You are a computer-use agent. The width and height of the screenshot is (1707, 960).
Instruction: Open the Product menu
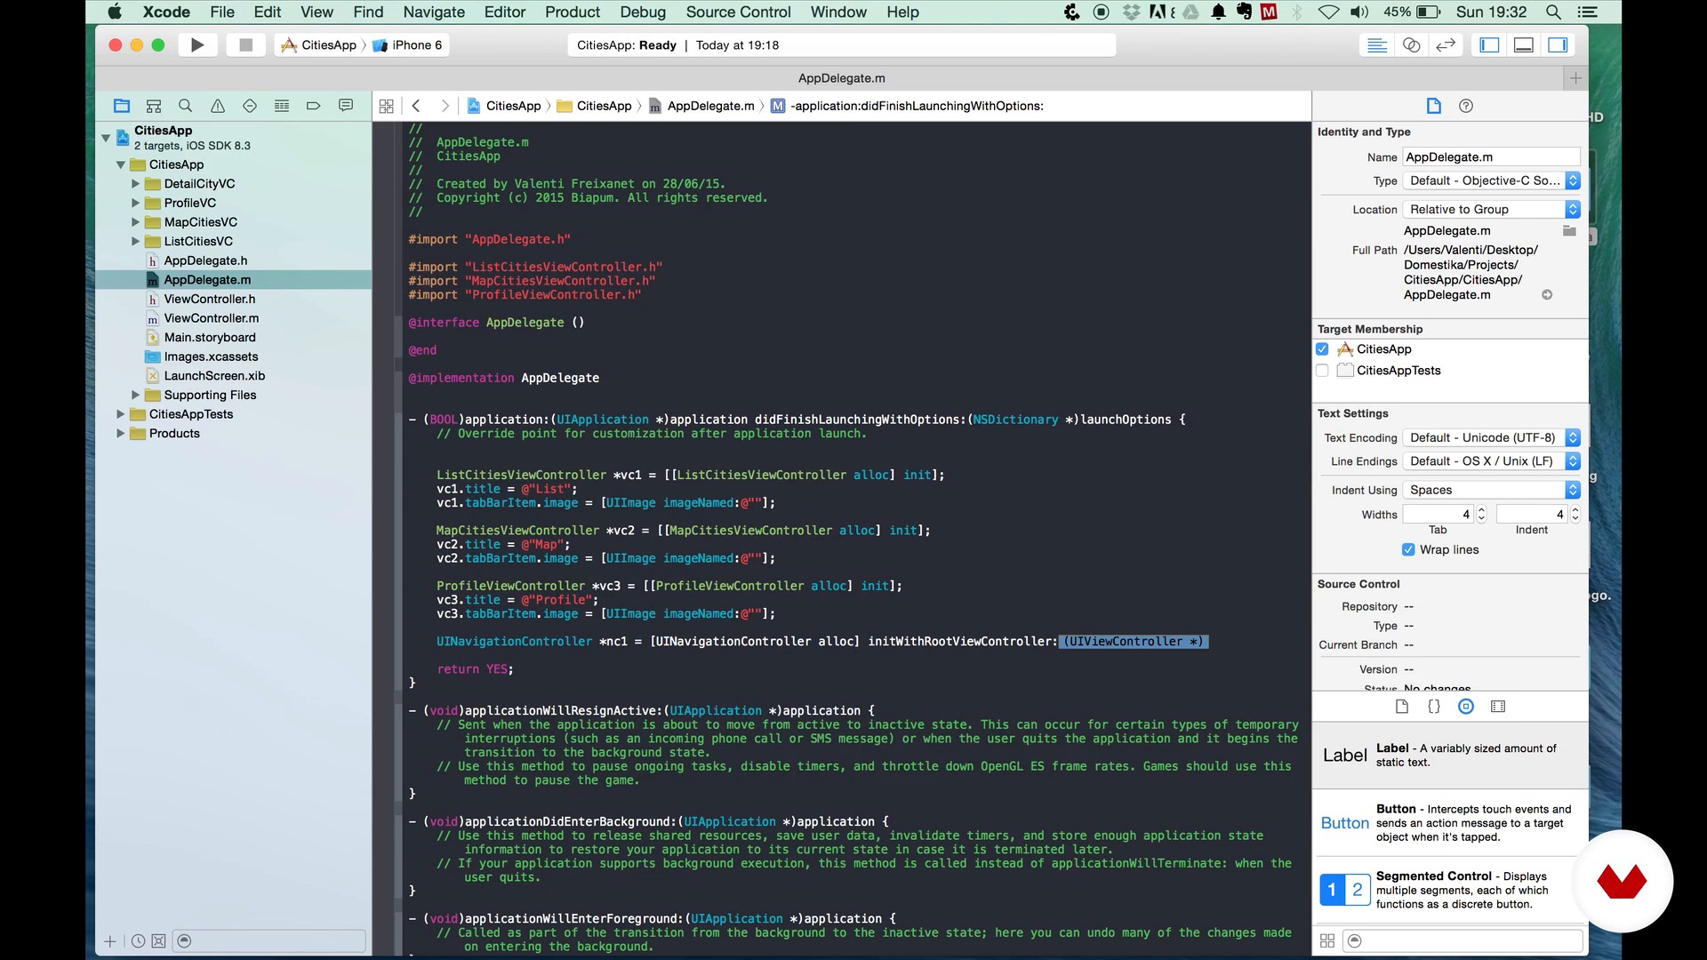pos(573,12)
